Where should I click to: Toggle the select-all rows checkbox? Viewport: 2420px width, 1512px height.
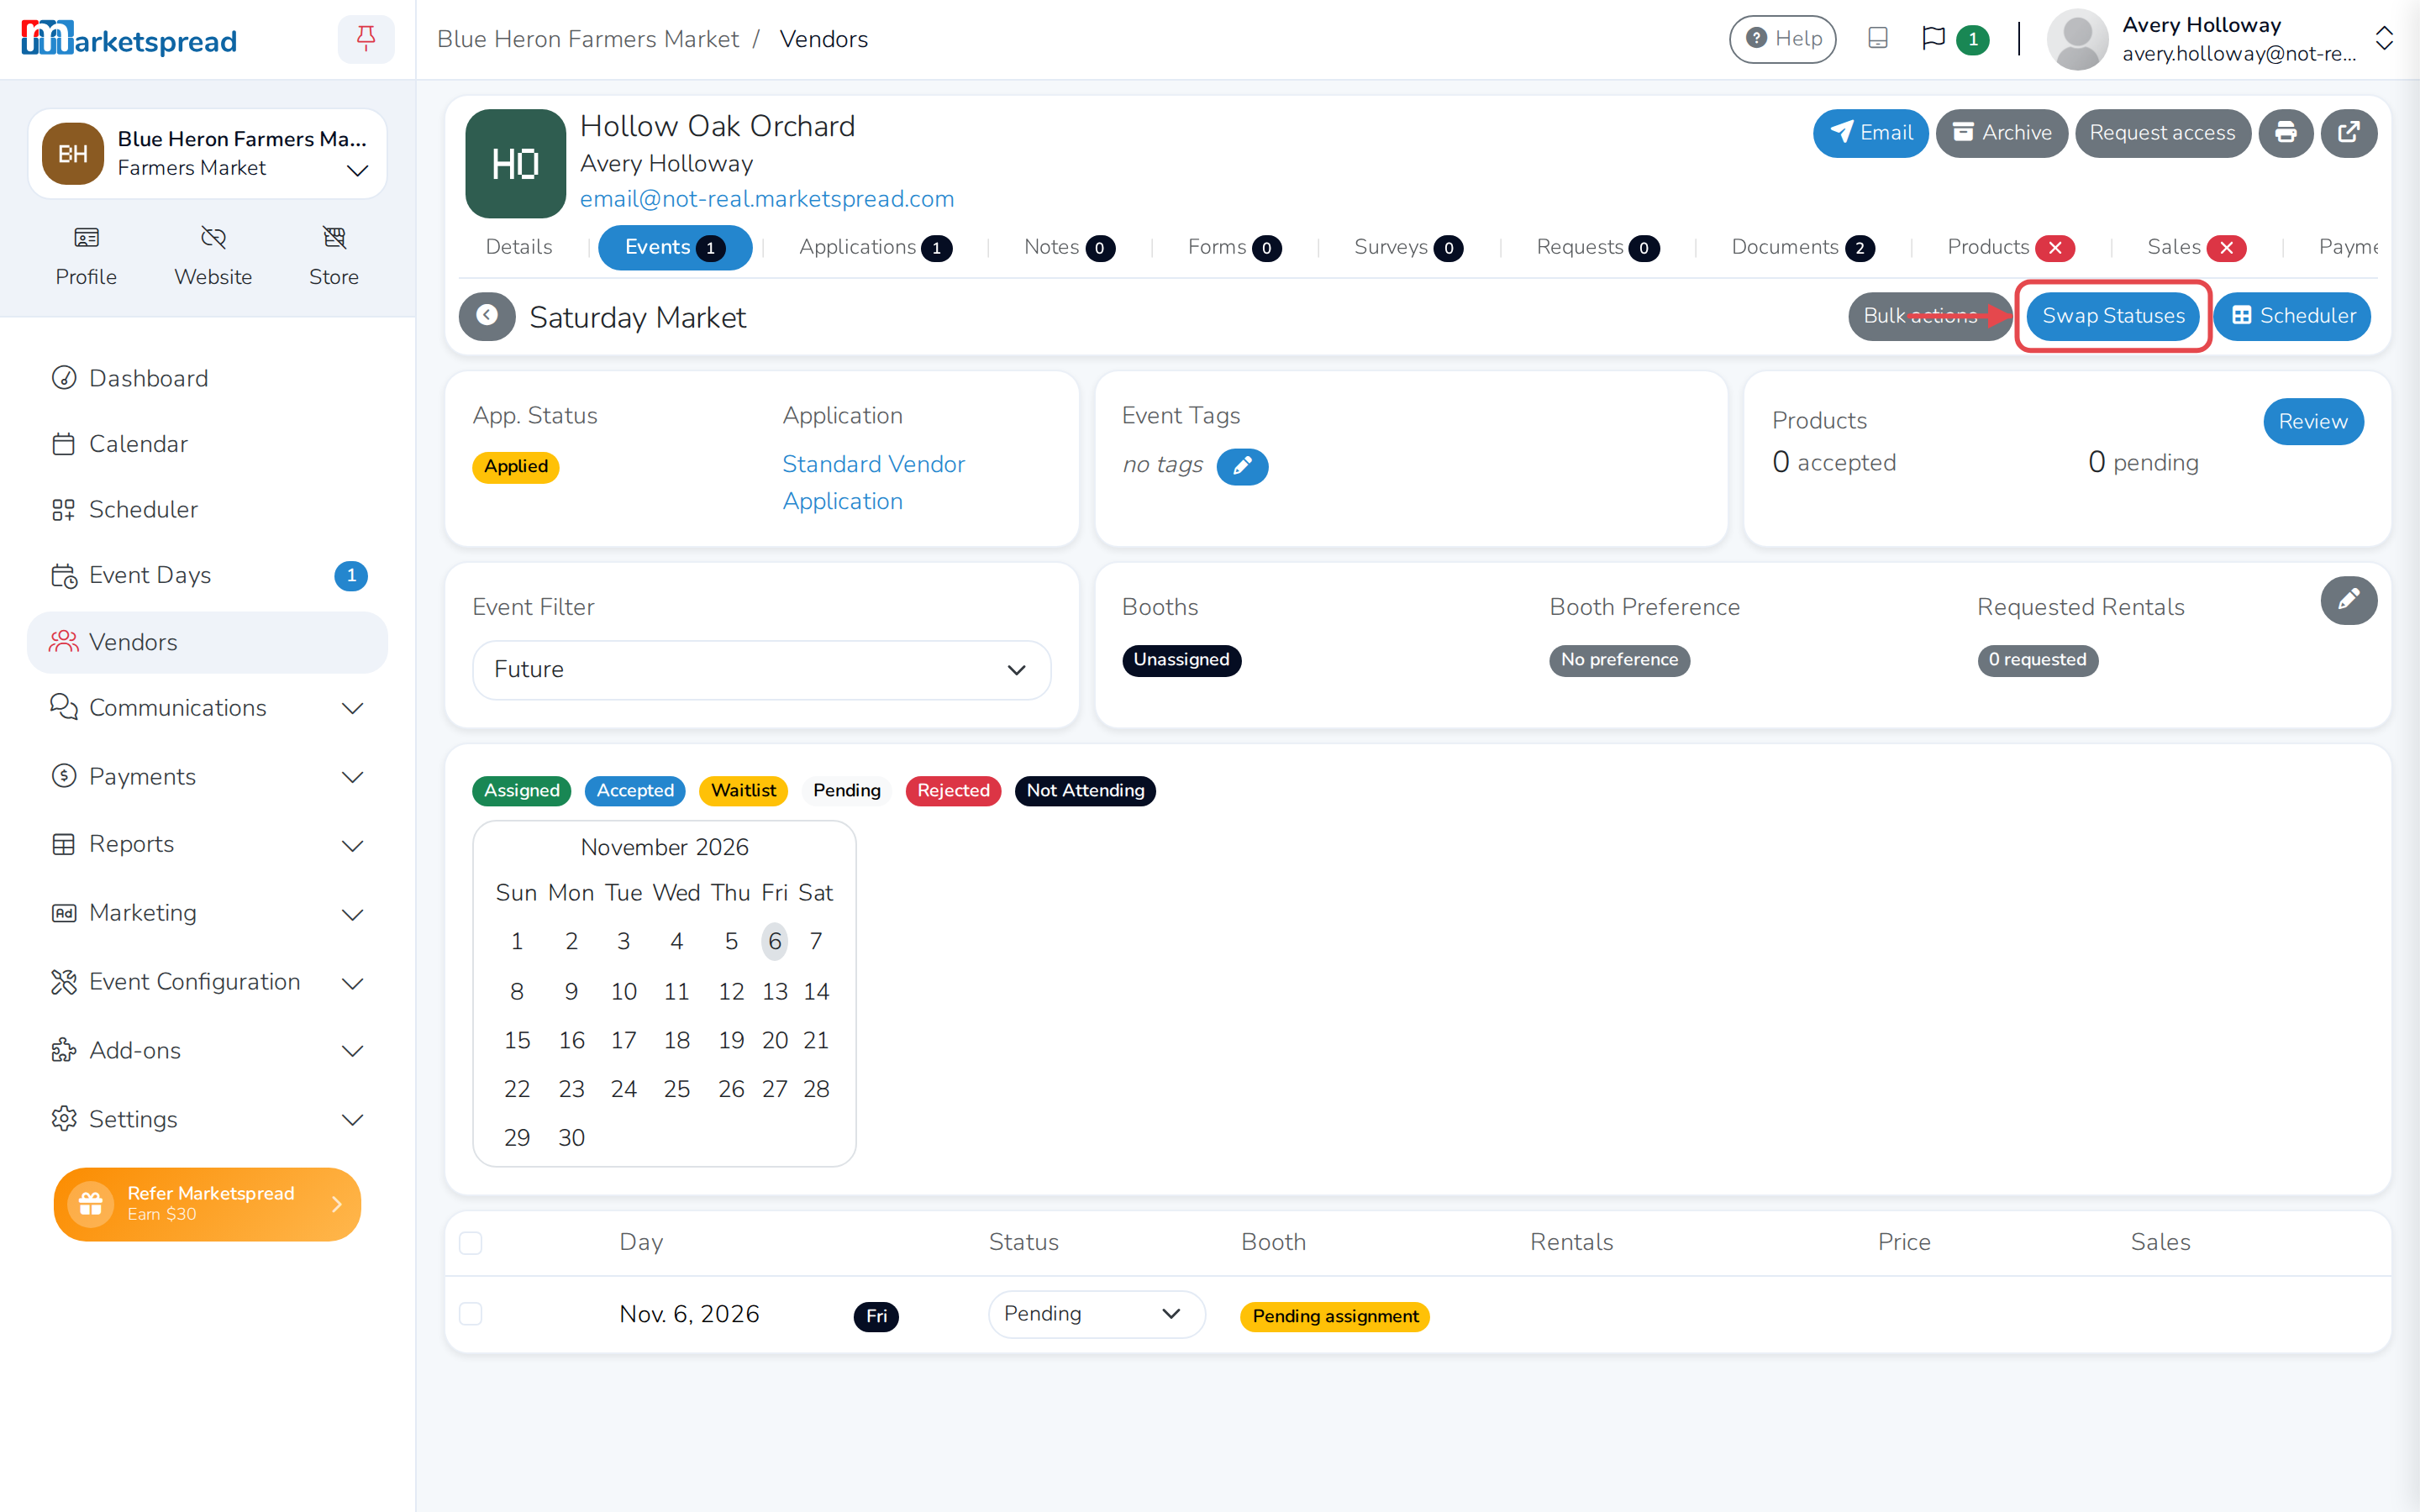[x=470, y=1243]
